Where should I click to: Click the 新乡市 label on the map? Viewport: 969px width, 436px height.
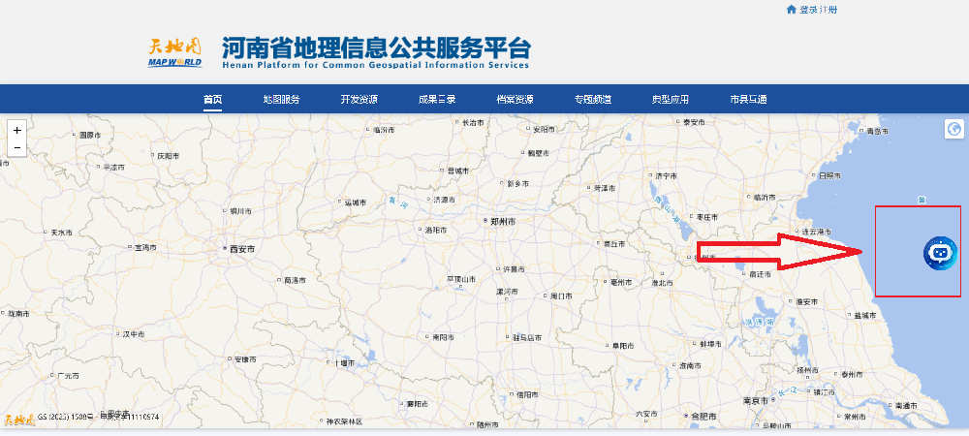(x=517, y=183)
